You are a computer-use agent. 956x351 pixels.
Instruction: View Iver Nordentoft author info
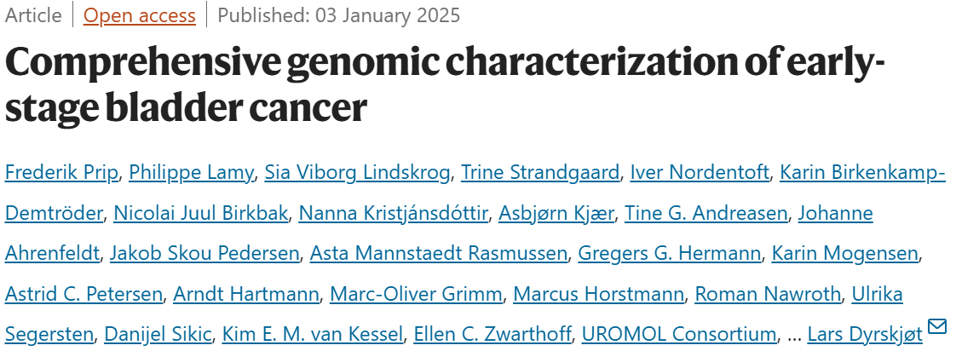tap(700, 173)
